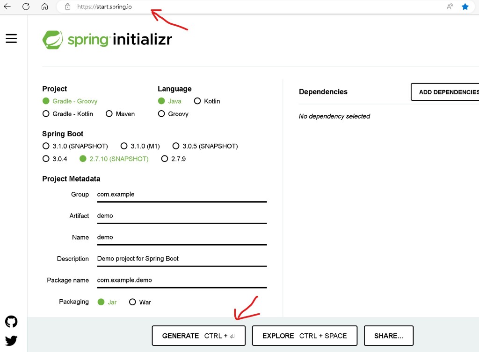This screenshot has width=479, height=352.
Task: Open the ADD DEPENDENCIES dialog
Action: 445,92
